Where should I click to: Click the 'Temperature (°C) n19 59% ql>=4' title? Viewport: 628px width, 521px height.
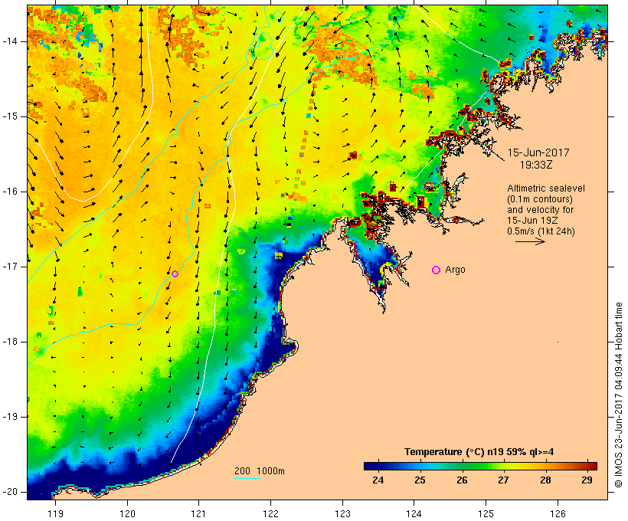coord(479,452)
